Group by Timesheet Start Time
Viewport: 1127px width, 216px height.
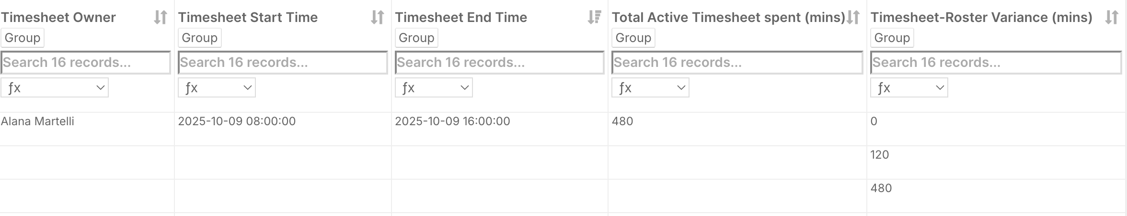point(199,38)
